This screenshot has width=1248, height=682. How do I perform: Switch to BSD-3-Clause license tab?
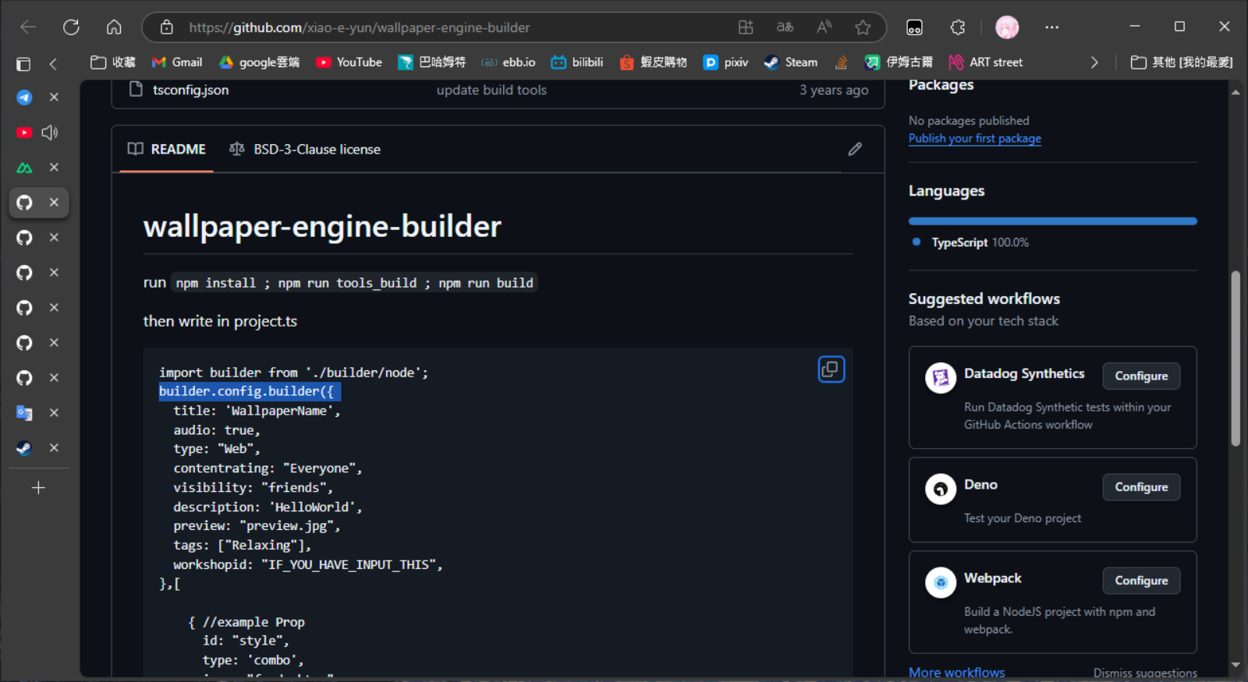coord(305,149)
